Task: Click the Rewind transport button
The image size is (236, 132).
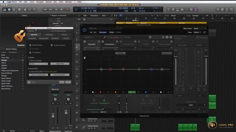Action: [45, 10]
